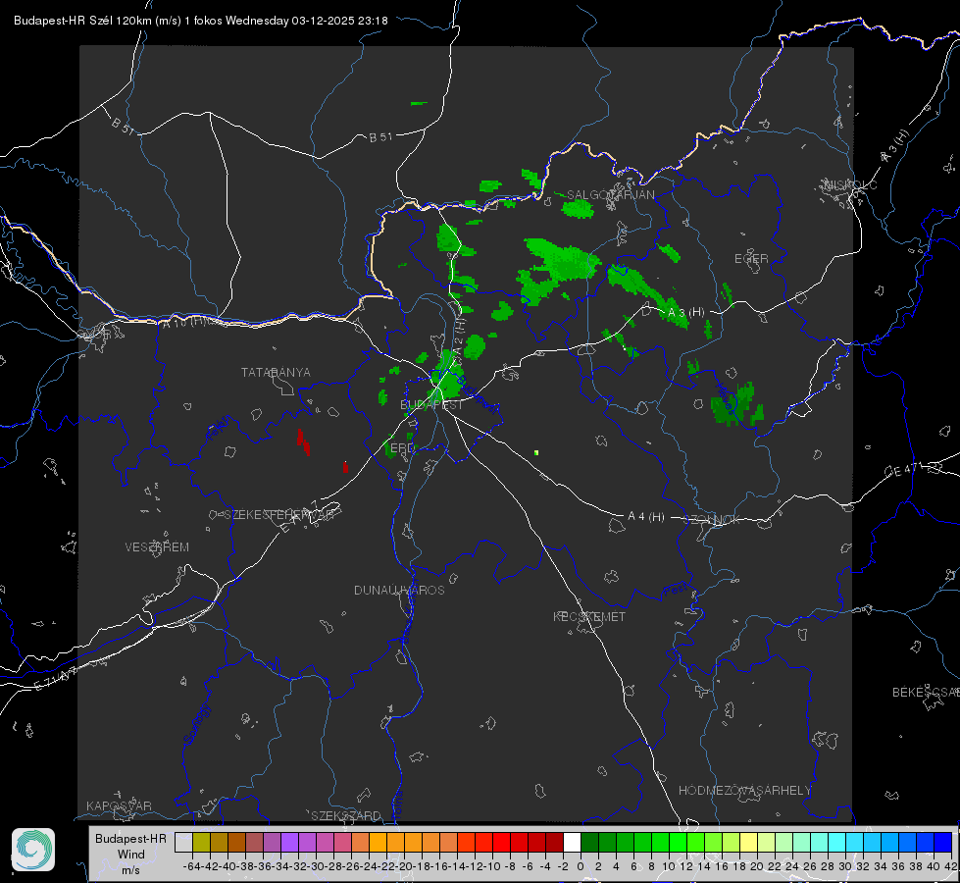Choose the deep blue swatch between 40 and 42
This screenshot has height=883, width=960.
point(942,842)
